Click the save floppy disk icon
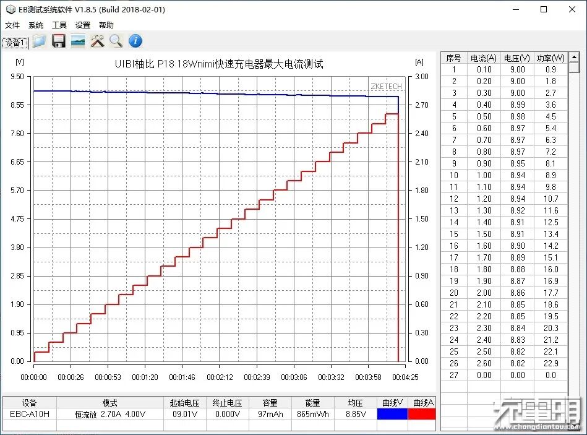The height and width of the screenshot is (435, 587). (x=58, y=41)
